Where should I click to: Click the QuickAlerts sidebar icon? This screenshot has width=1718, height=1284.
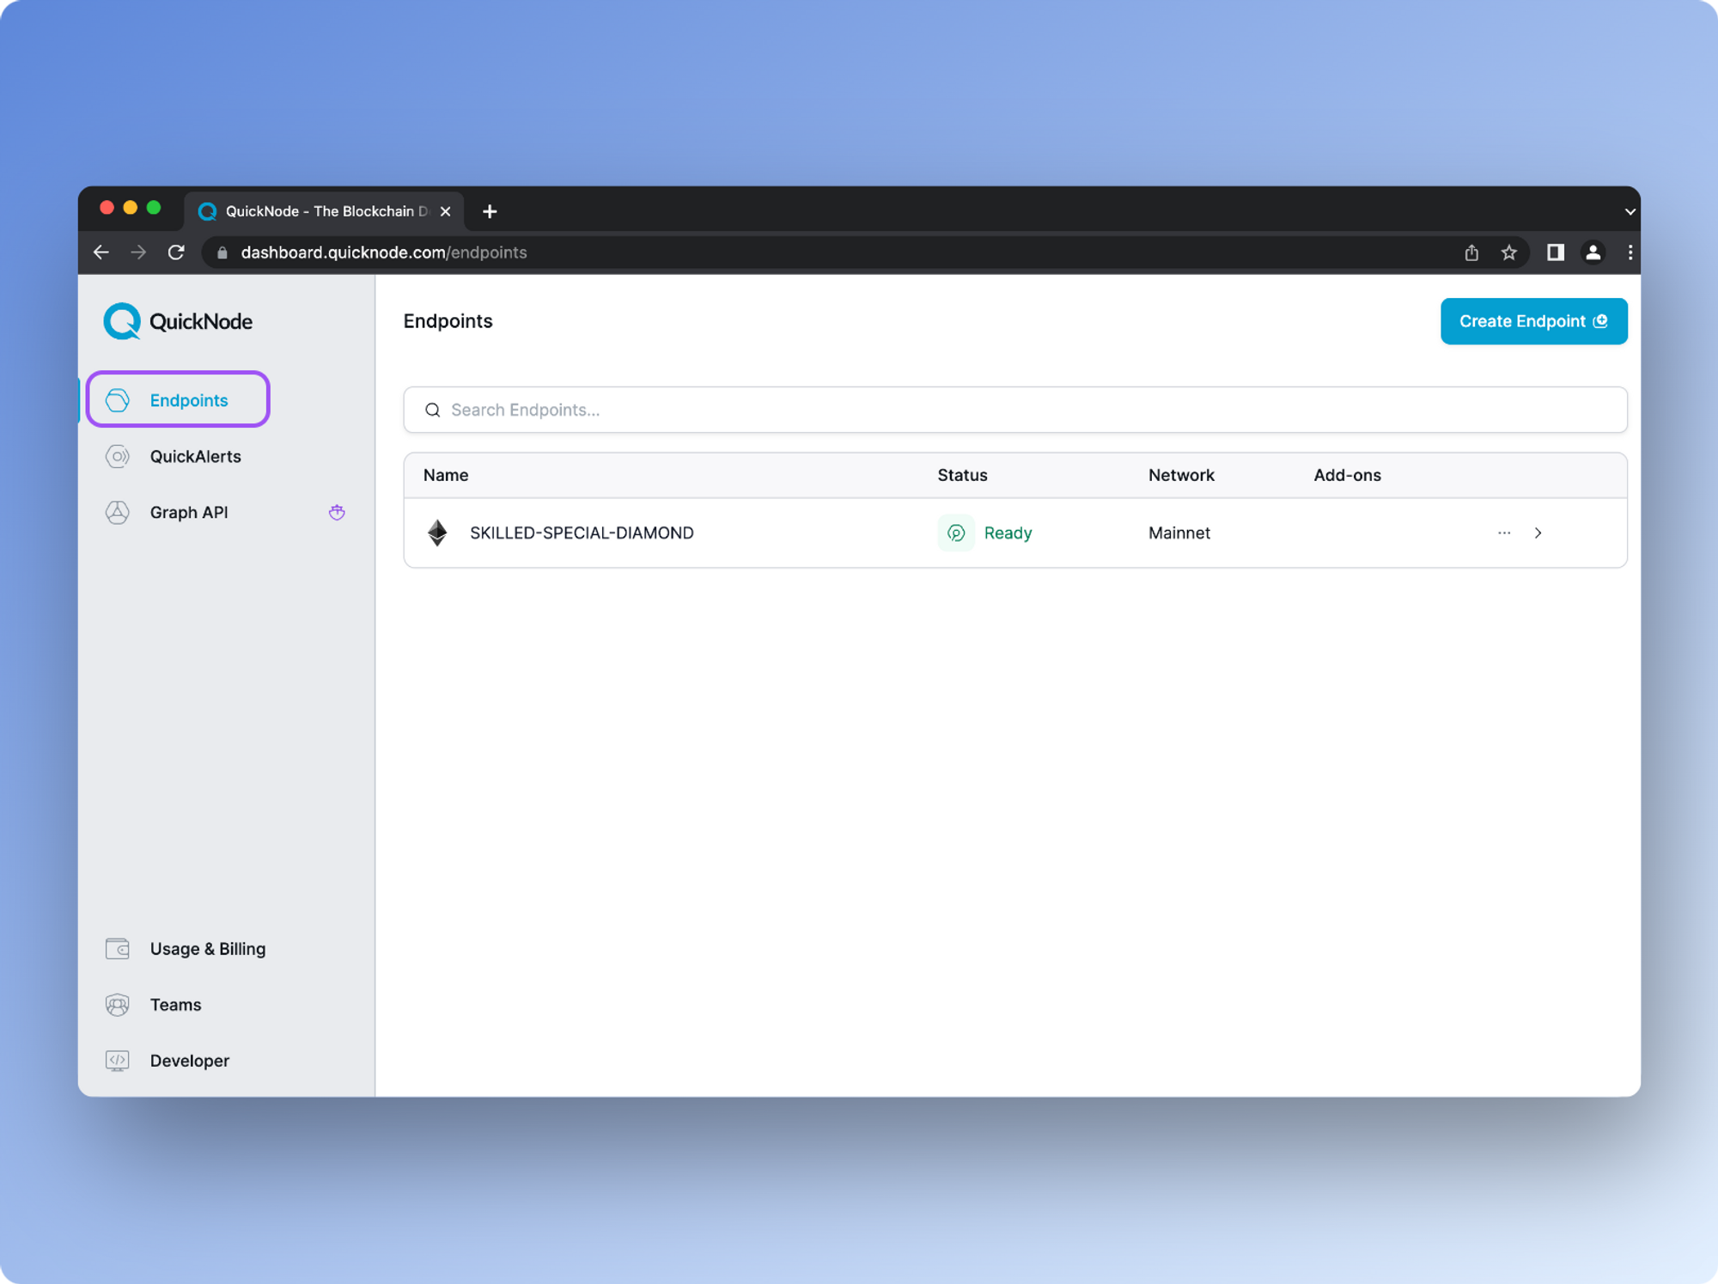tap(120, 456)
